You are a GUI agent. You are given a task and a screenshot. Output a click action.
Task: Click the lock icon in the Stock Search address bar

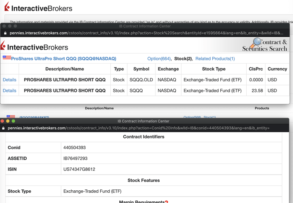(5, 33)
